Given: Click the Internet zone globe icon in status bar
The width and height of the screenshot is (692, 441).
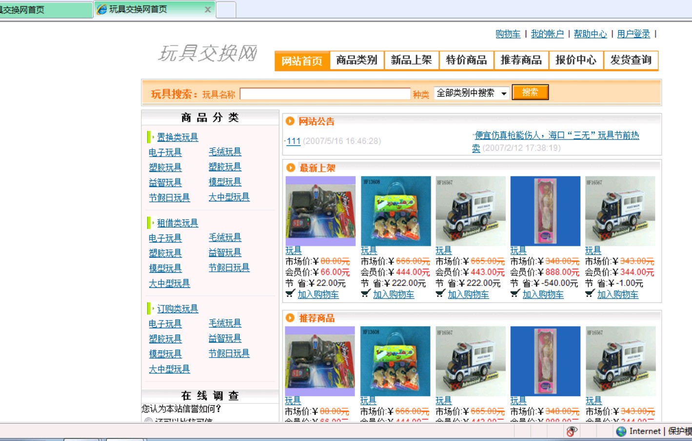Looking at the screenshot, I should tap(621, 431).
